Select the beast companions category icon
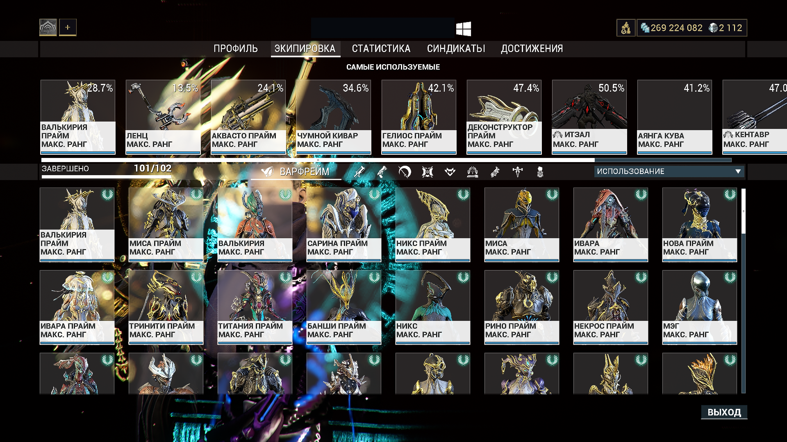Screen dimensions: 787x442 450,172
